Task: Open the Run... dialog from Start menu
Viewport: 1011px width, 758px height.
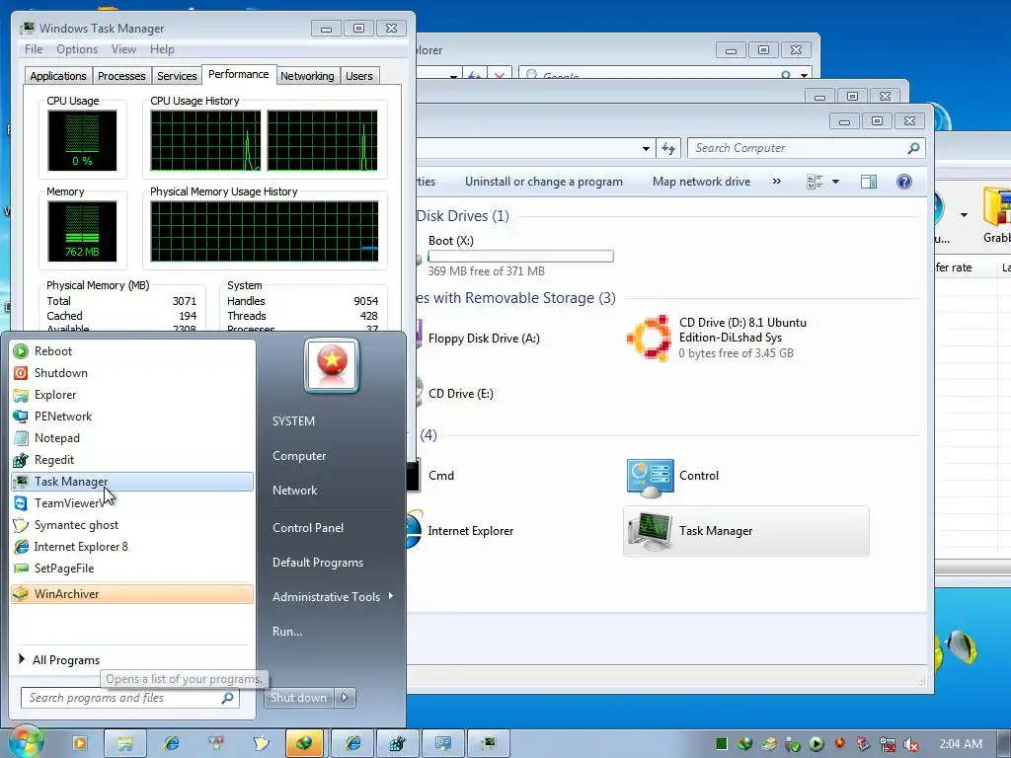Action: (x=287, y=632)
